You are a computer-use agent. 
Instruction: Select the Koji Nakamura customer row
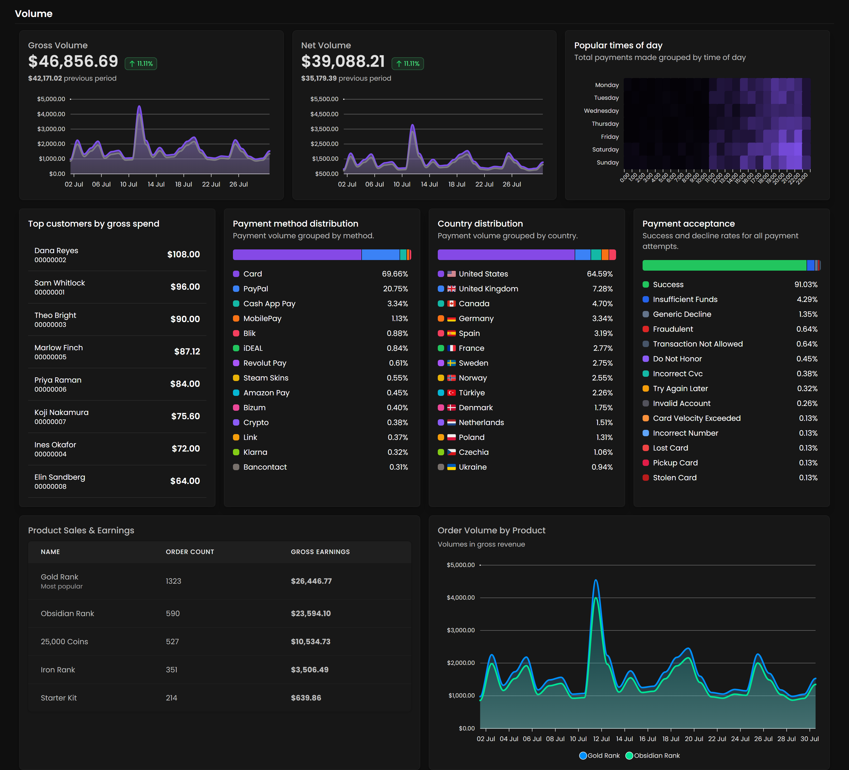117,417
